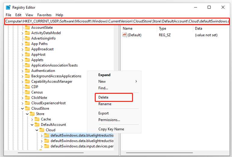The image size is (232, 157).
Task: Click the Cache folder icon
Action: [37, 119]
